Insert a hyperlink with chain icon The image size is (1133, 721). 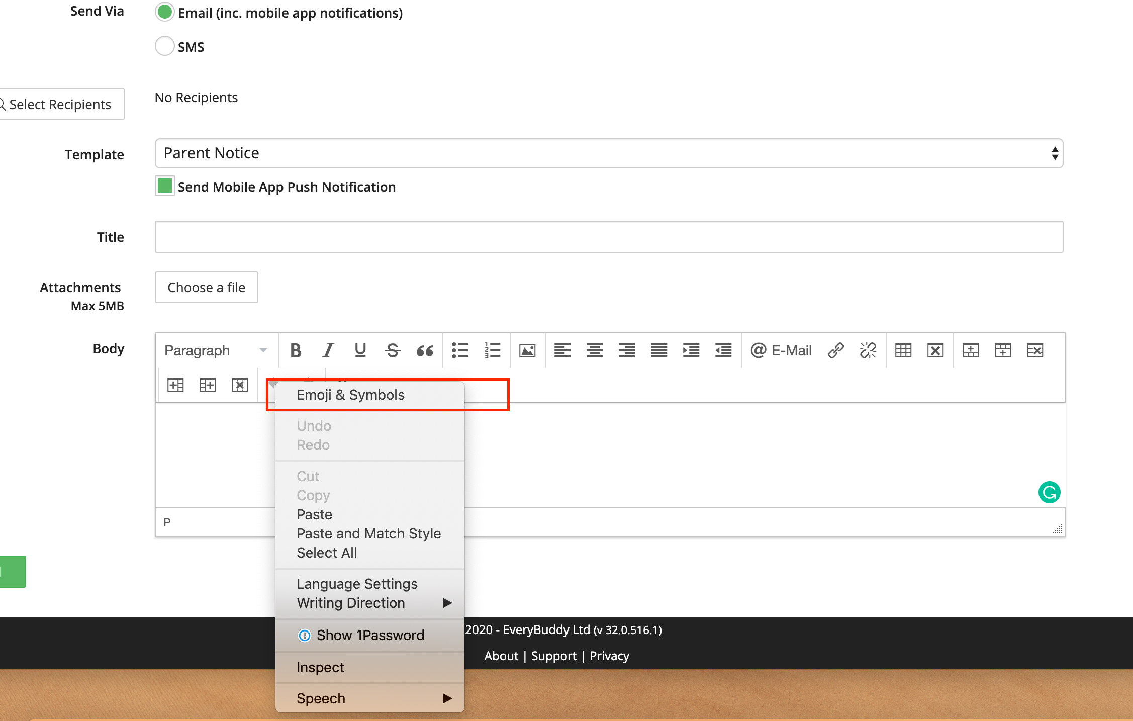click(x=835, y=350)
